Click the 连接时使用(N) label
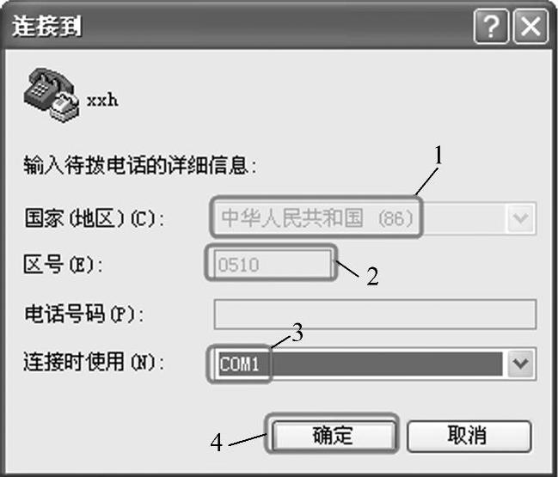The image size is (558, 477). [94, 362]
